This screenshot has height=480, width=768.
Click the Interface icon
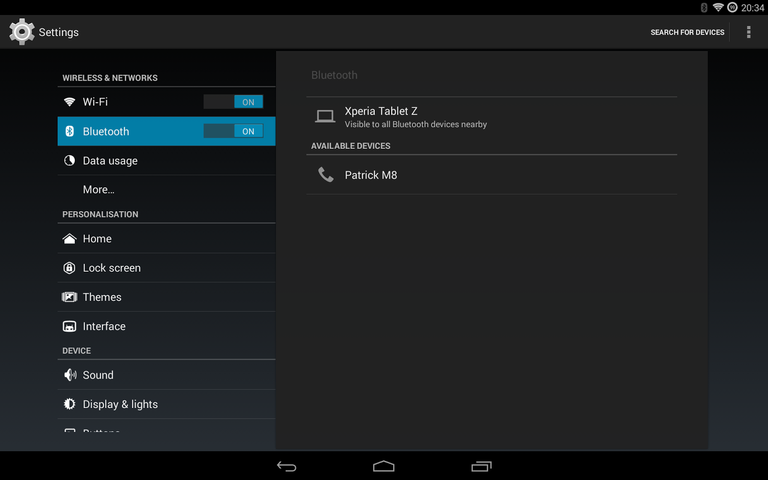tap(70, 326)
